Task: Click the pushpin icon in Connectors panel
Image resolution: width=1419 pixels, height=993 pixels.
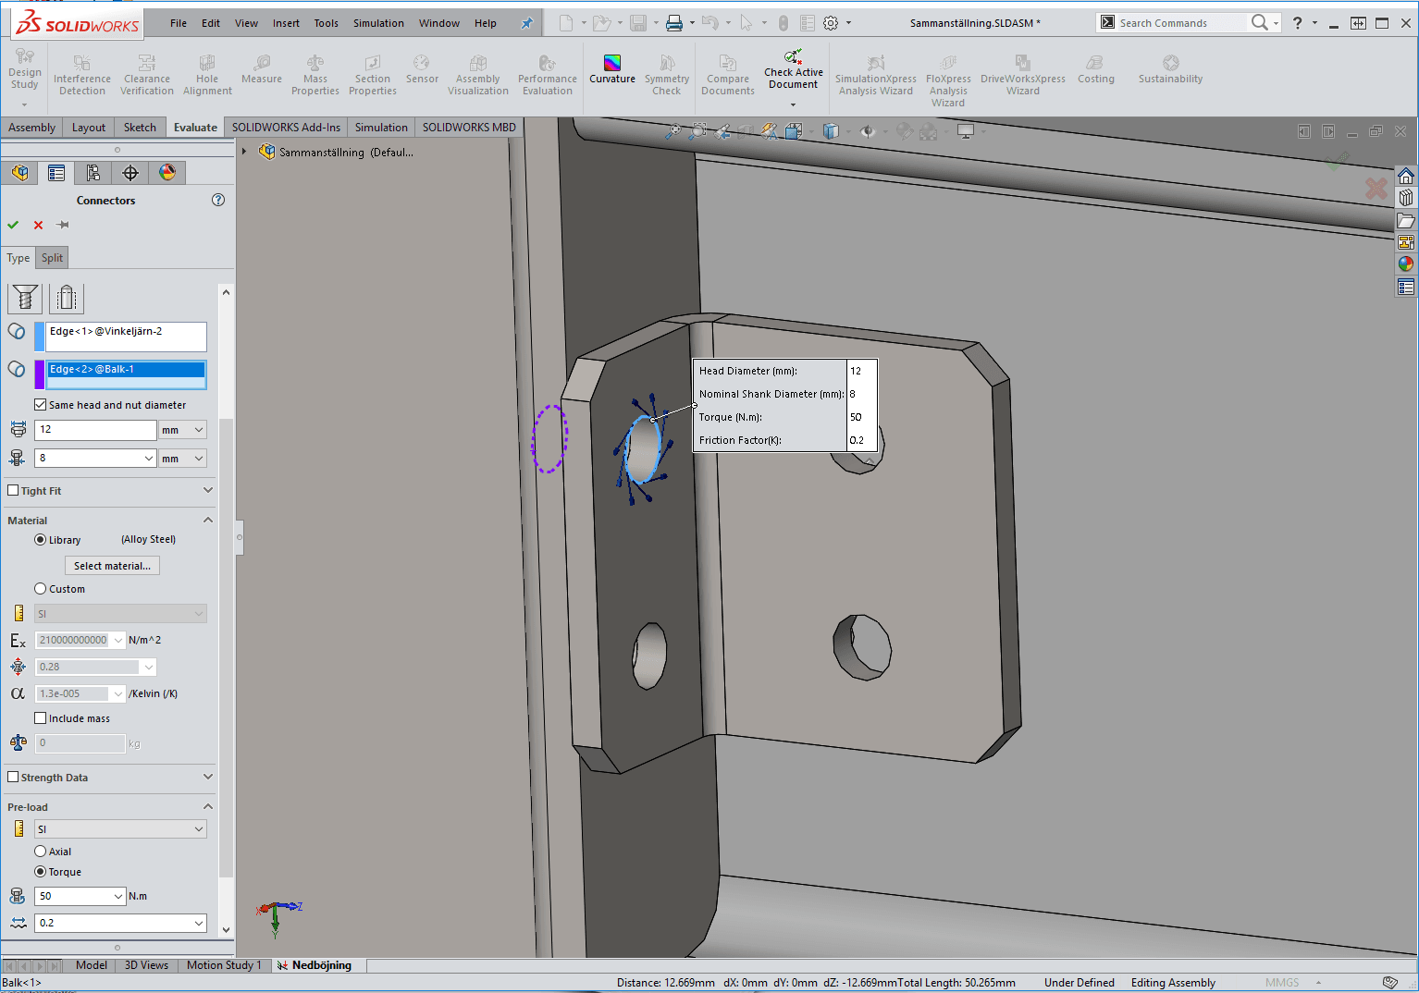Action: tap(63, 225)
